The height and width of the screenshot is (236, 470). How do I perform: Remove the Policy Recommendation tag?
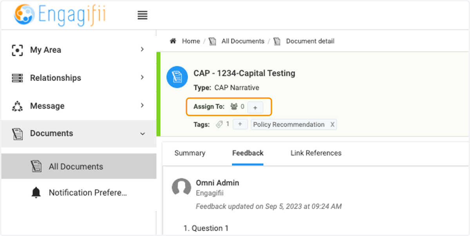click(333, 125)
